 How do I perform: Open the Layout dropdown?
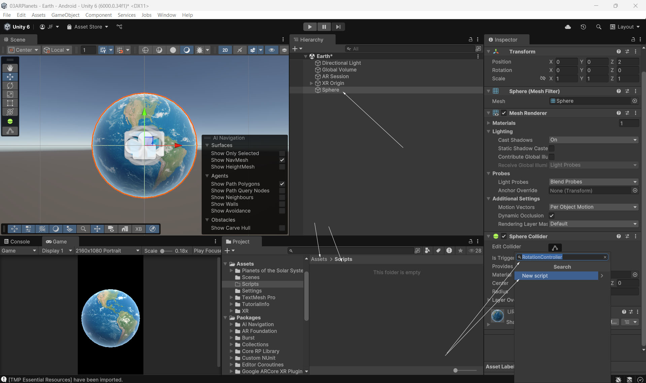[625, 27]
